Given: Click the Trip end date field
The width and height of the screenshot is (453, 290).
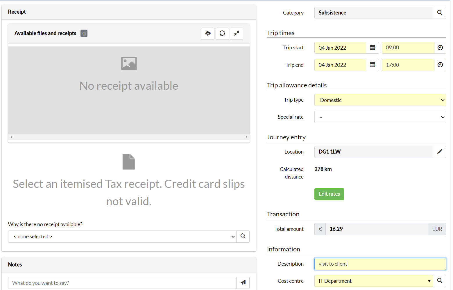Looking at the screenshot, I should 340,65.
